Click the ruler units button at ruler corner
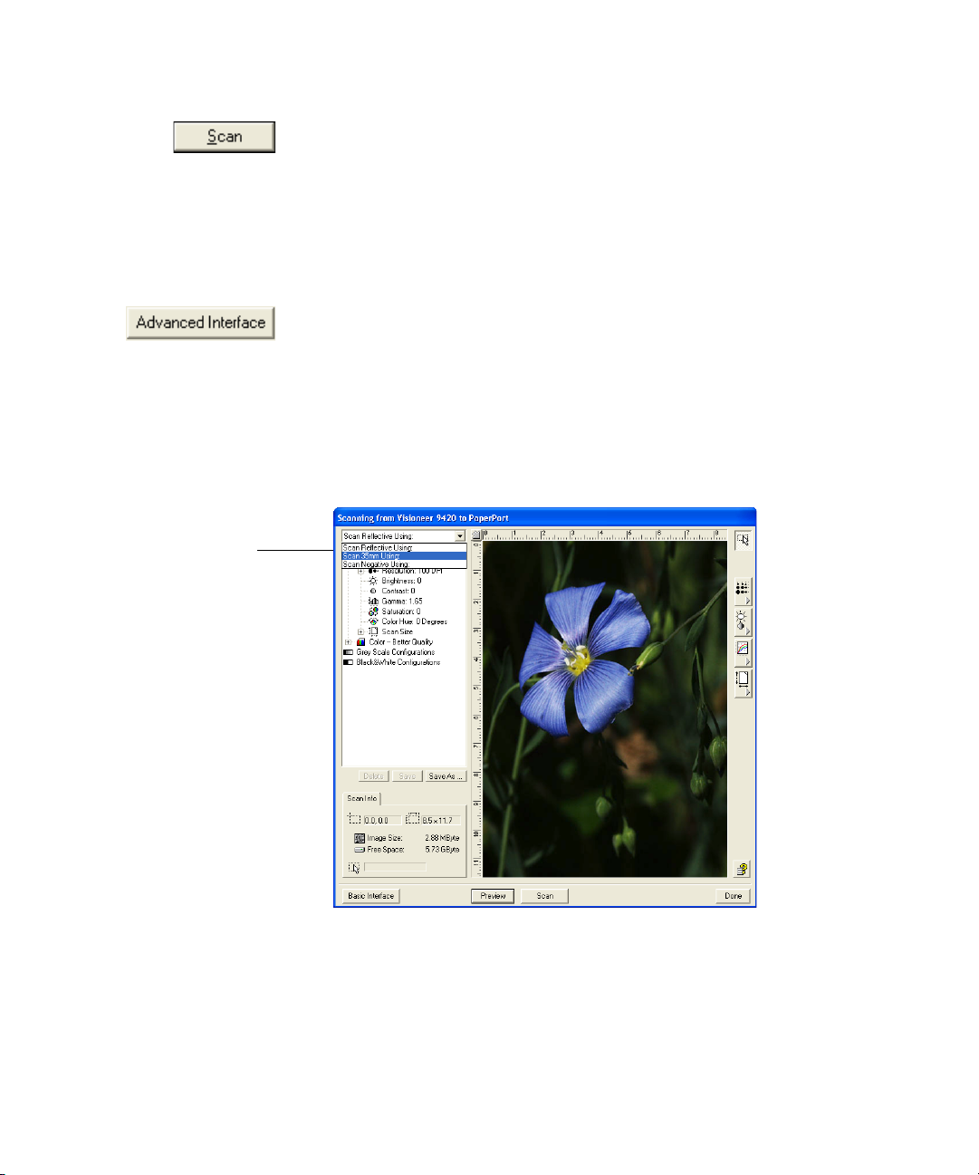The image size is (979, 1175). click(476, 535)
